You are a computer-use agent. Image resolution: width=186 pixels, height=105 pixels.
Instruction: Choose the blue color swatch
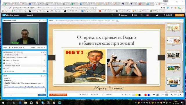click(149, 95)
